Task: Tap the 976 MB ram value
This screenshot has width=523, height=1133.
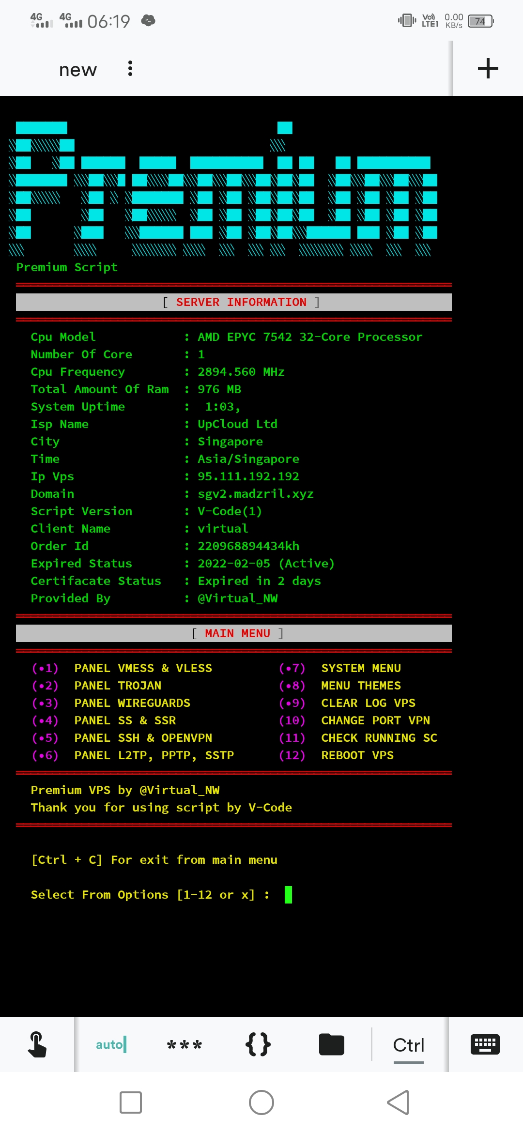Action: (219, 389)
